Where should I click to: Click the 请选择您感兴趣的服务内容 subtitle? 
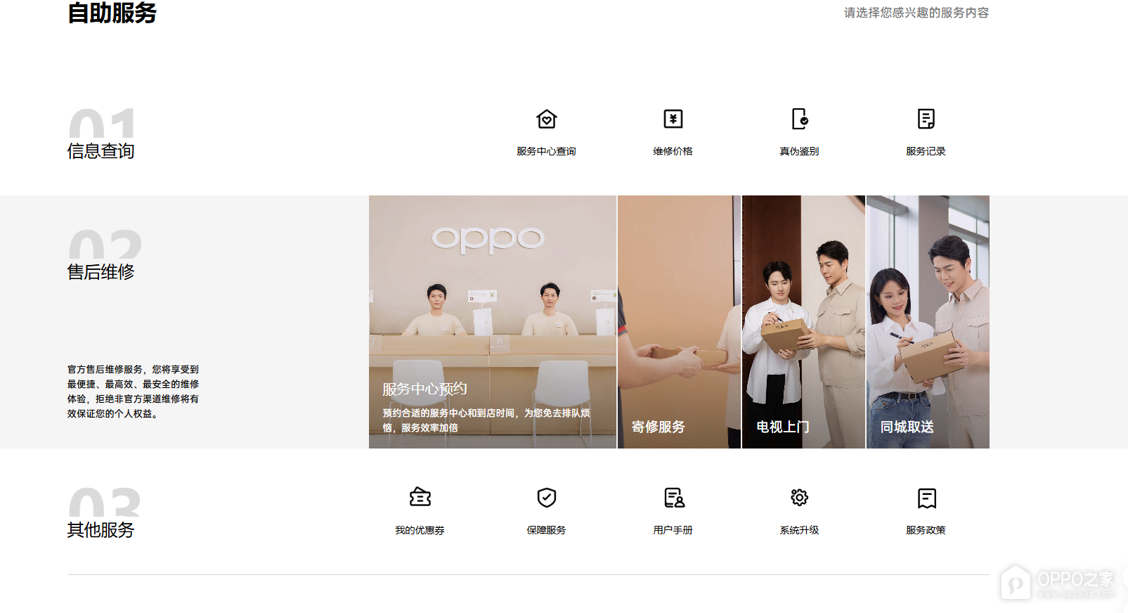[x=916, y=13]
